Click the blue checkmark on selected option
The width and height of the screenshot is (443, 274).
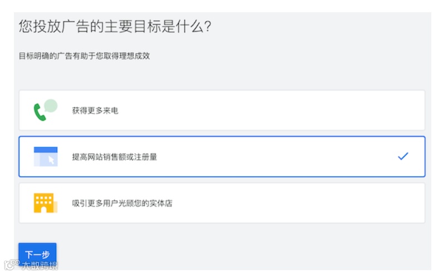(403, 157)
